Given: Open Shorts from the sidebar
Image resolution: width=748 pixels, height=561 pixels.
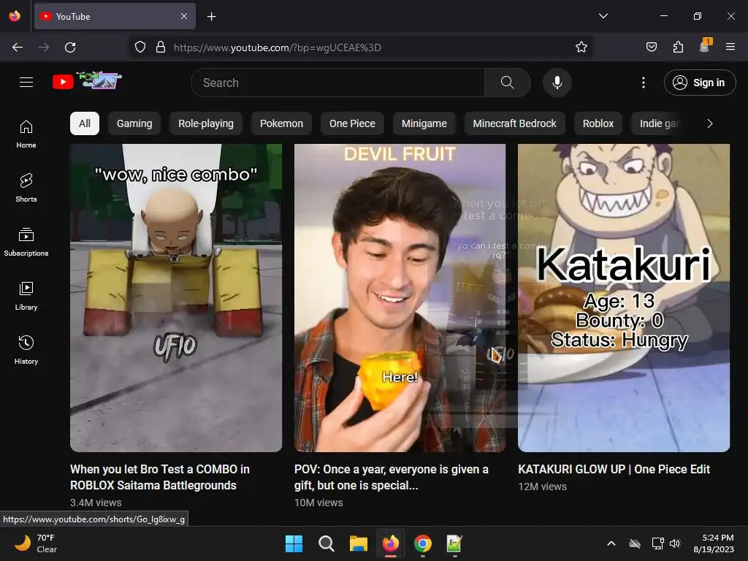Looking at the screenshot, I should click(26, 188).
